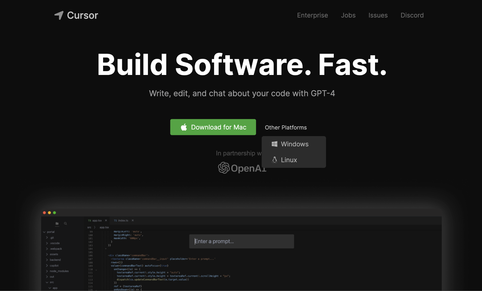Click the src breadcrumb segment
The height and width of the screenshot is (291, 482).
click(x=89, y=227)
